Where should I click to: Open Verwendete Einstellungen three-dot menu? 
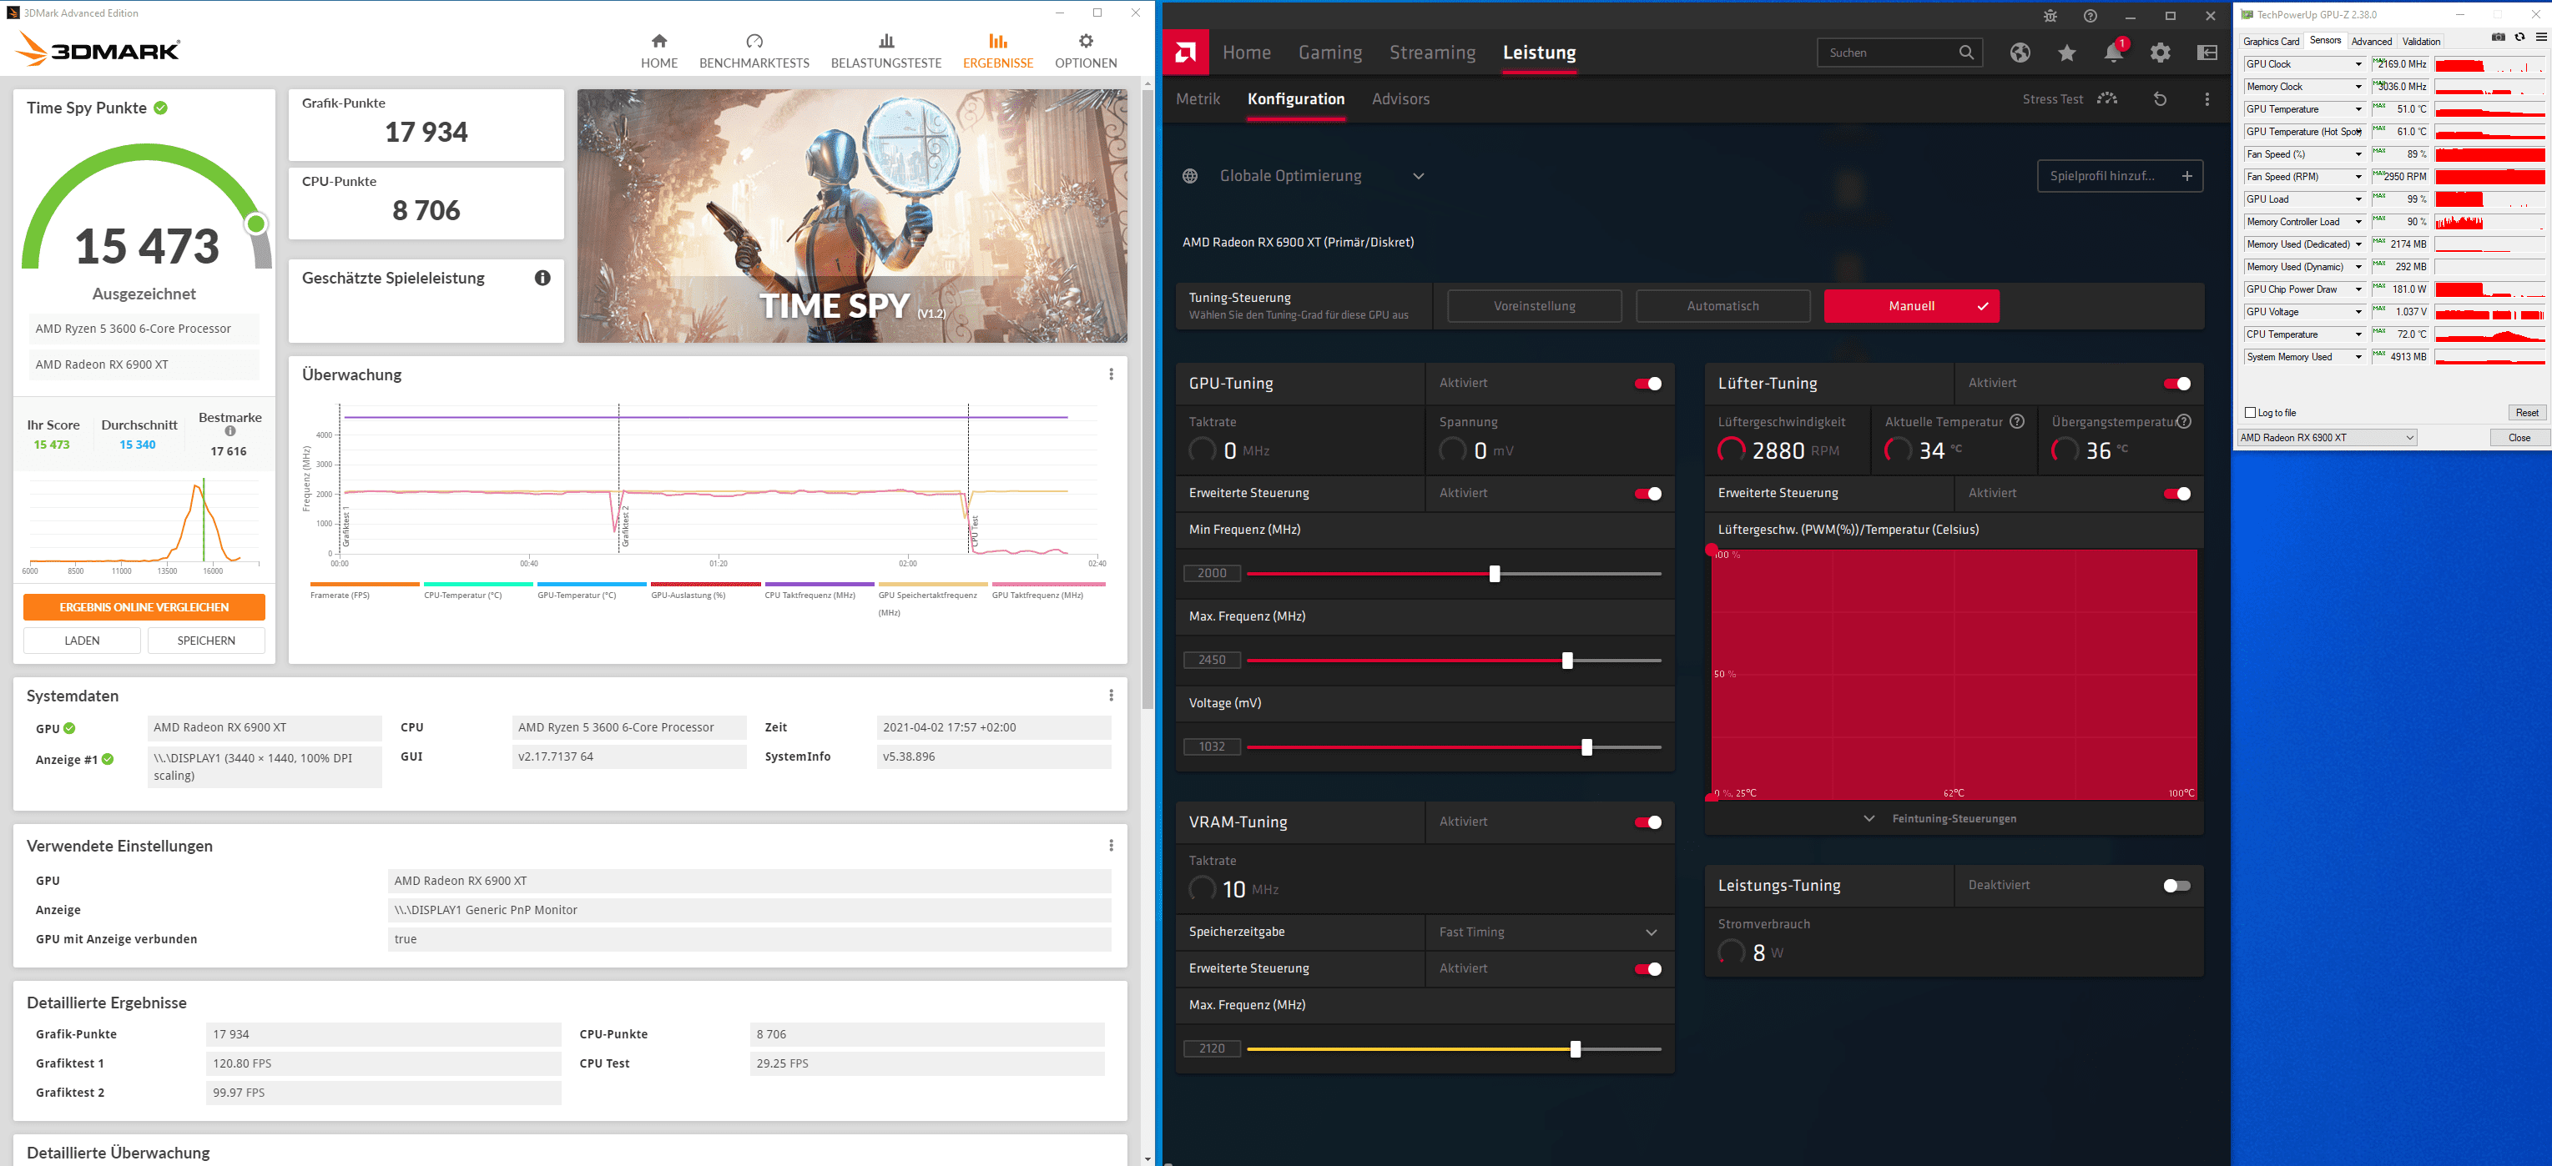tap(1111, 845)
